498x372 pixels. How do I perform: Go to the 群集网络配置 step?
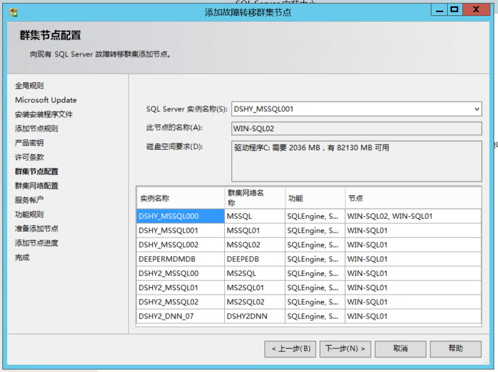pos(36,186)
